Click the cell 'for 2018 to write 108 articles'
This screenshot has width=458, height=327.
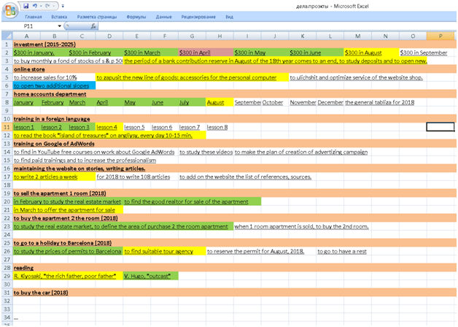coord(133,177)
